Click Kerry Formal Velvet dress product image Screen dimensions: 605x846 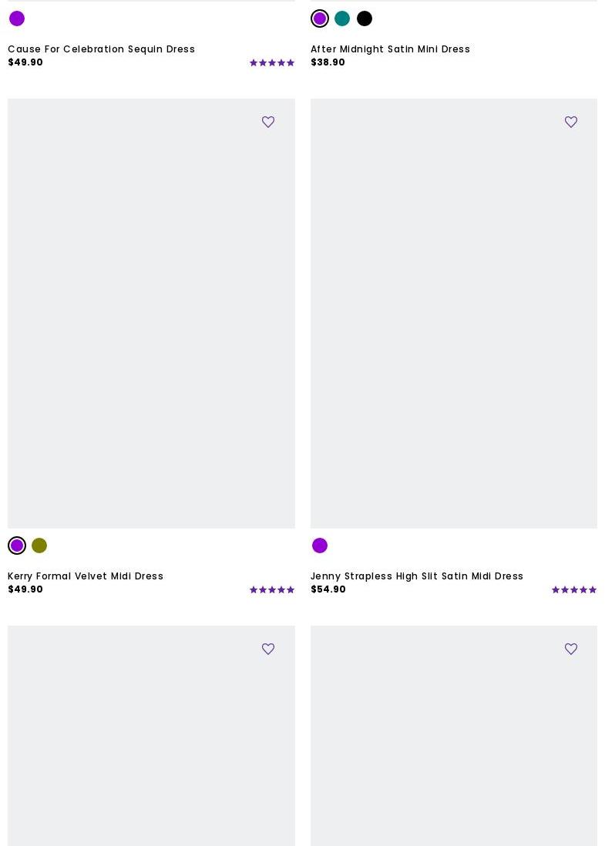click(151, 314)
